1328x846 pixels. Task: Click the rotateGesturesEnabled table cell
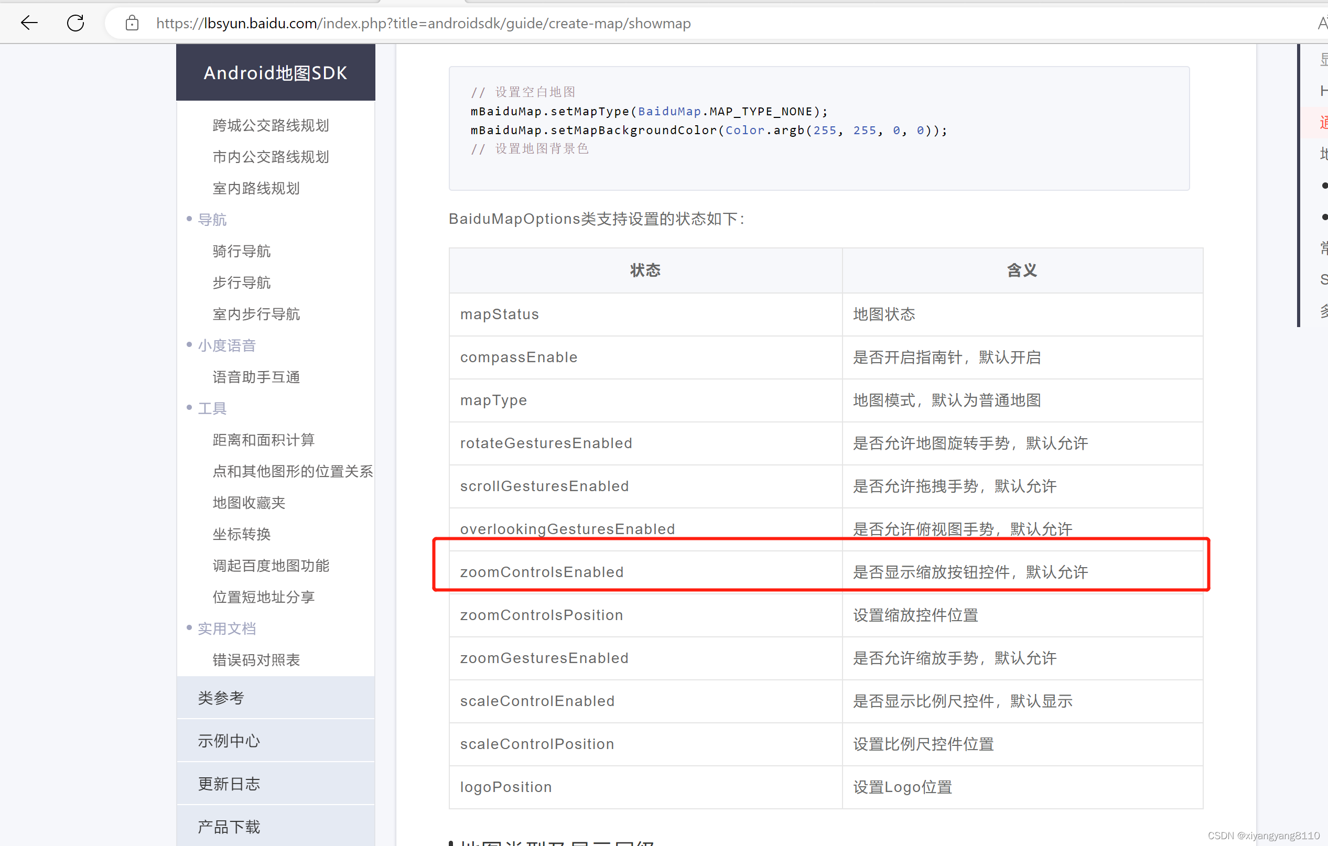645,443
